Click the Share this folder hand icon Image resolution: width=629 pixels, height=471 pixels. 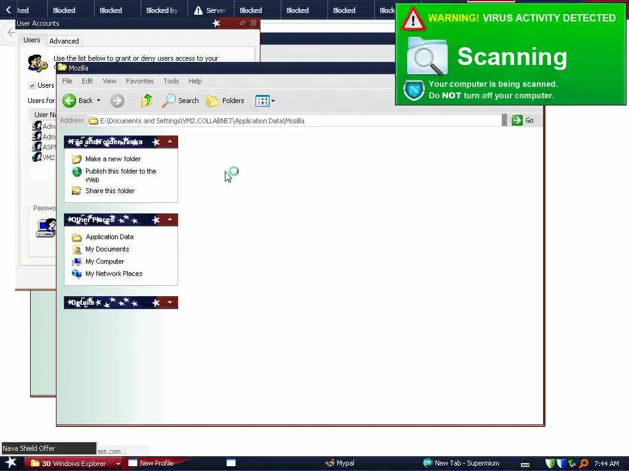[x=77, y=191]
